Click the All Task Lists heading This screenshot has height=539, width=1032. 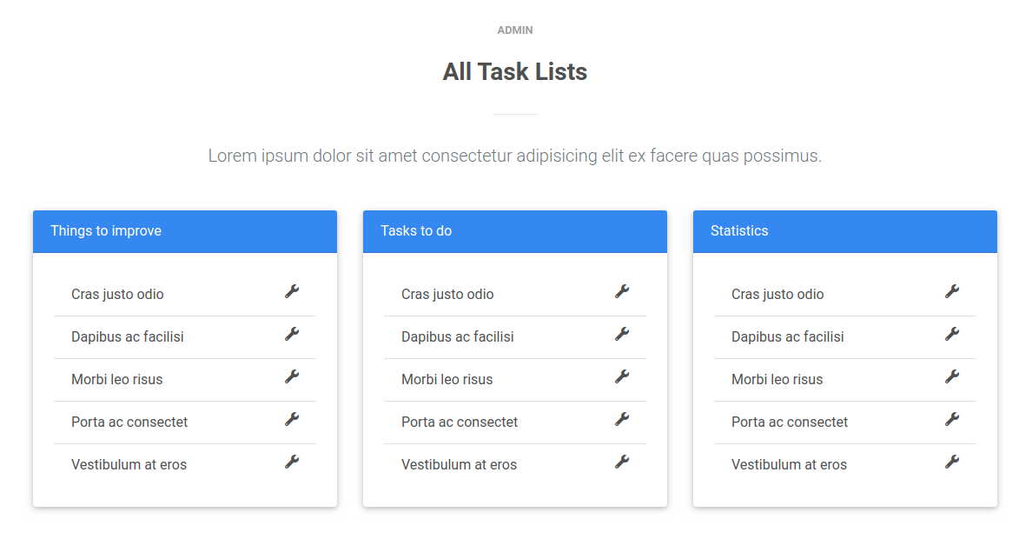point(515,71)
